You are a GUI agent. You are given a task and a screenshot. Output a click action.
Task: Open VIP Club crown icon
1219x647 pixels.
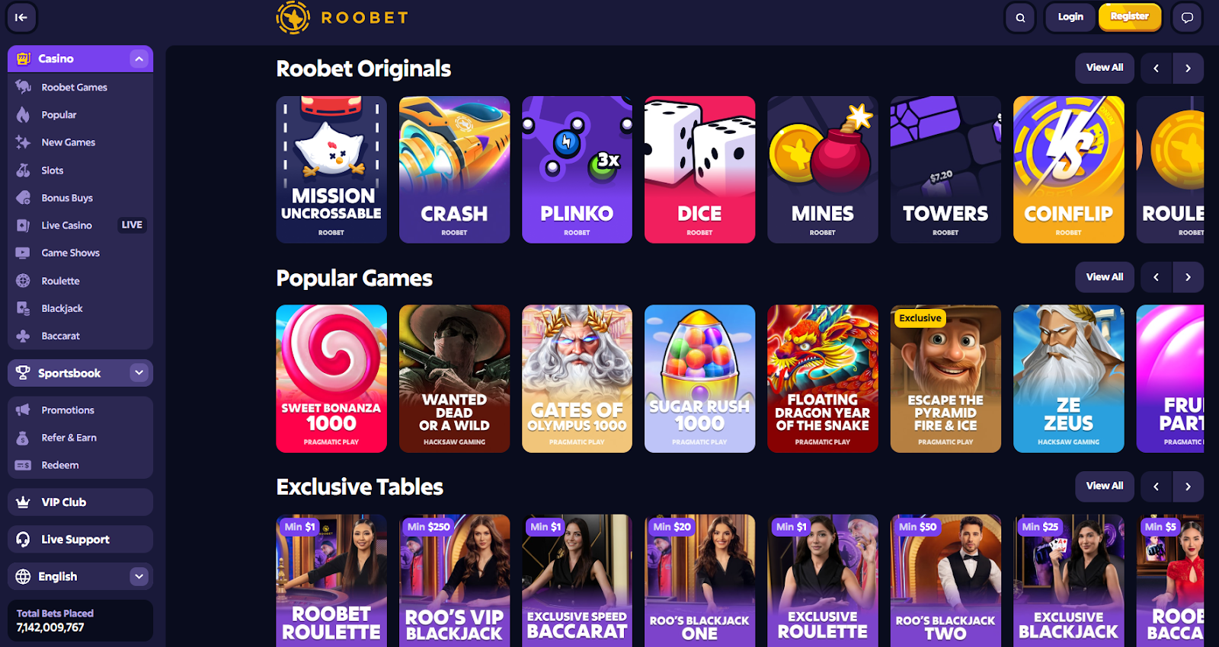[x=24, y=502]
